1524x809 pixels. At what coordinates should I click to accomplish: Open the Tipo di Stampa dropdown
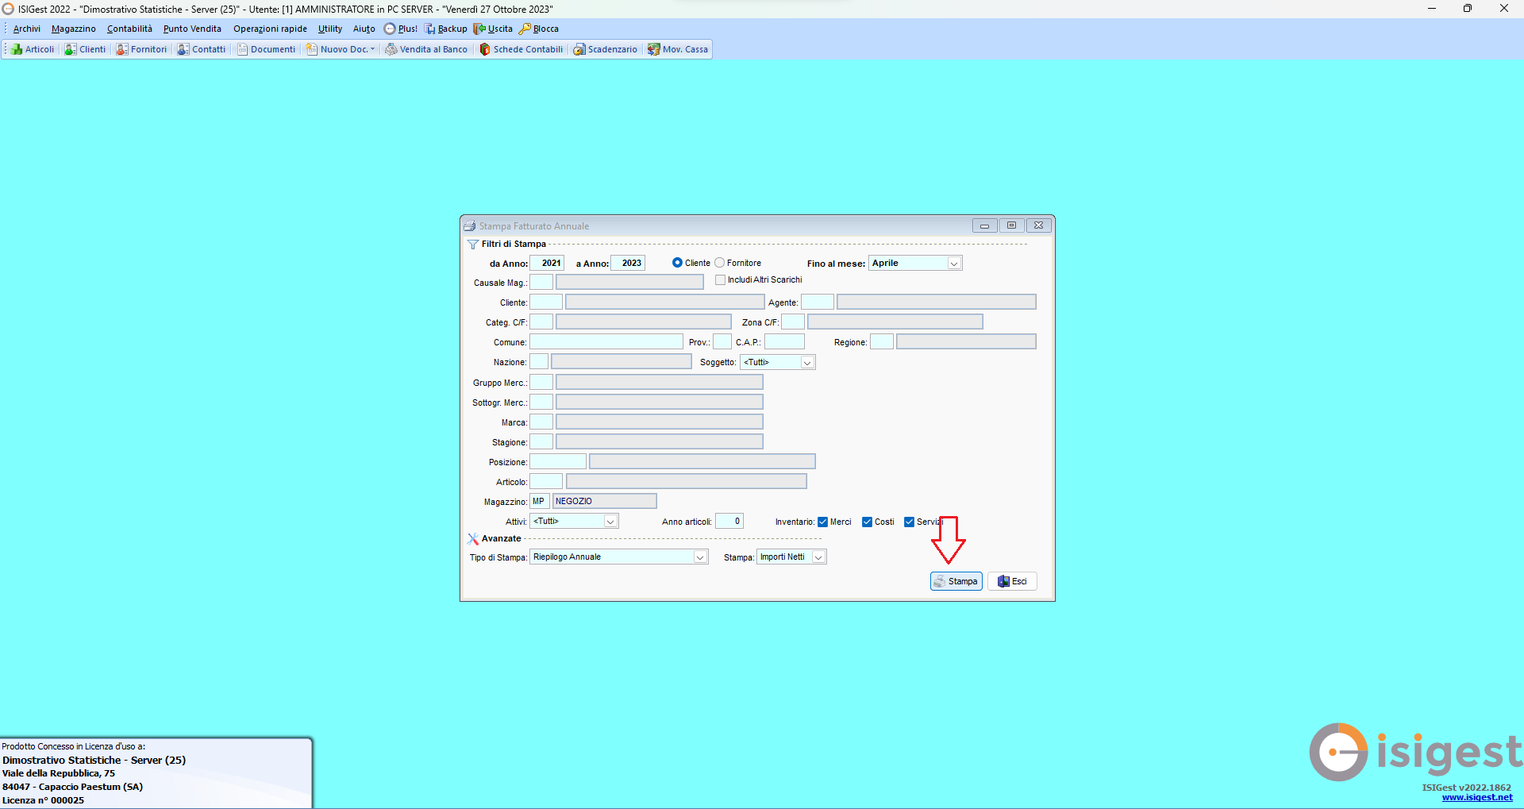coord(700,557)
